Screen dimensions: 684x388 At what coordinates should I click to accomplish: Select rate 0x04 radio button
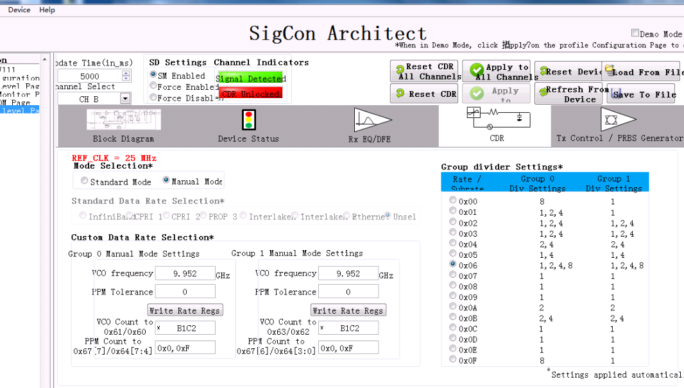click(453, 243)
